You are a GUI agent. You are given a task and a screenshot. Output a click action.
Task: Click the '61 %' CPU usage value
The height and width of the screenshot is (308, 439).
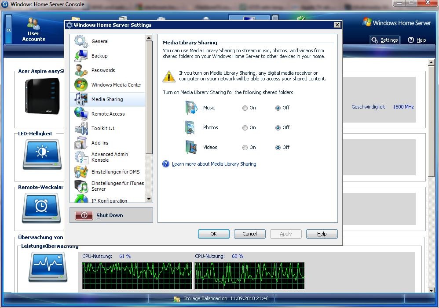pos(125,256)
